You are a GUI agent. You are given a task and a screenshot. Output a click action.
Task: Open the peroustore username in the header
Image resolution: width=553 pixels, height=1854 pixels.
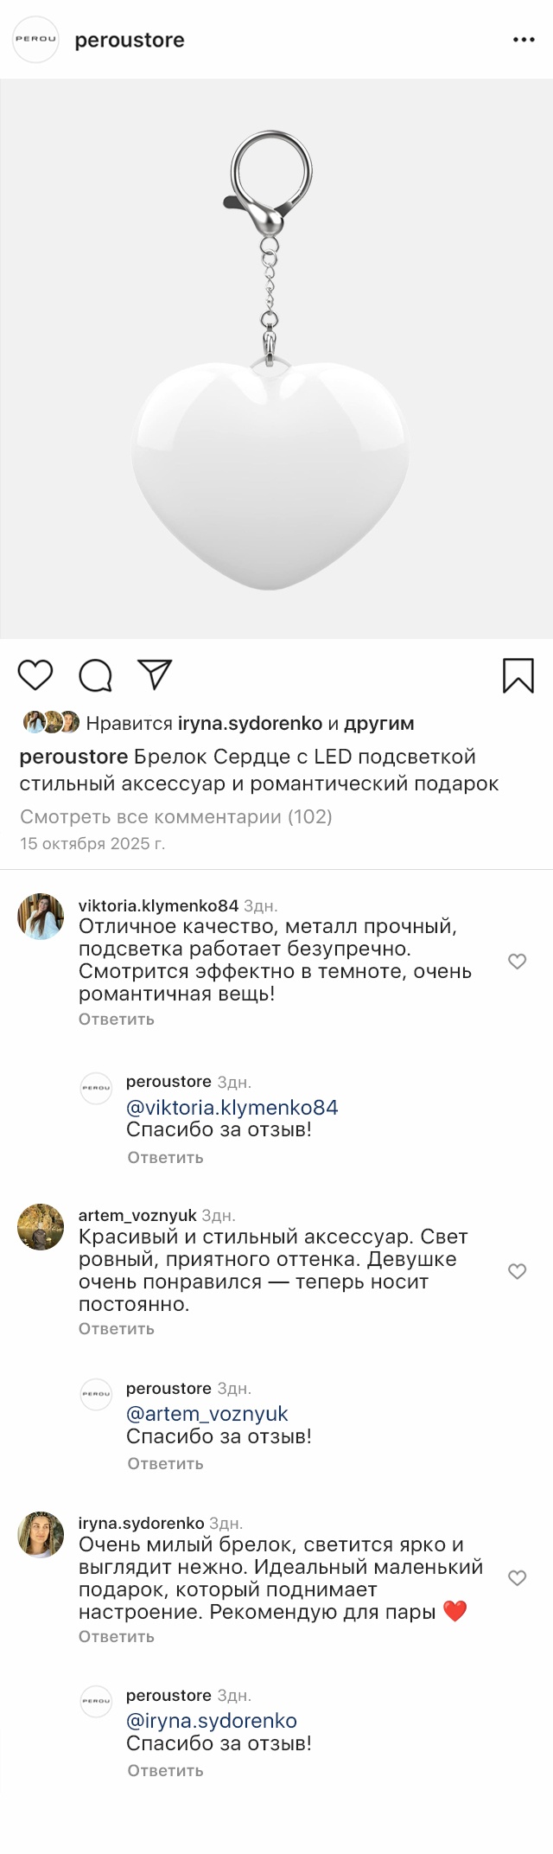[x=130, y=40]
